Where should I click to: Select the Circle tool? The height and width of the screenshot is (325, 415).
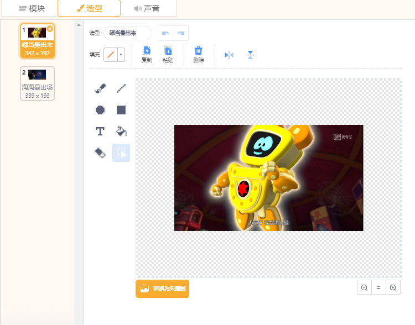[x=100, y=110]
